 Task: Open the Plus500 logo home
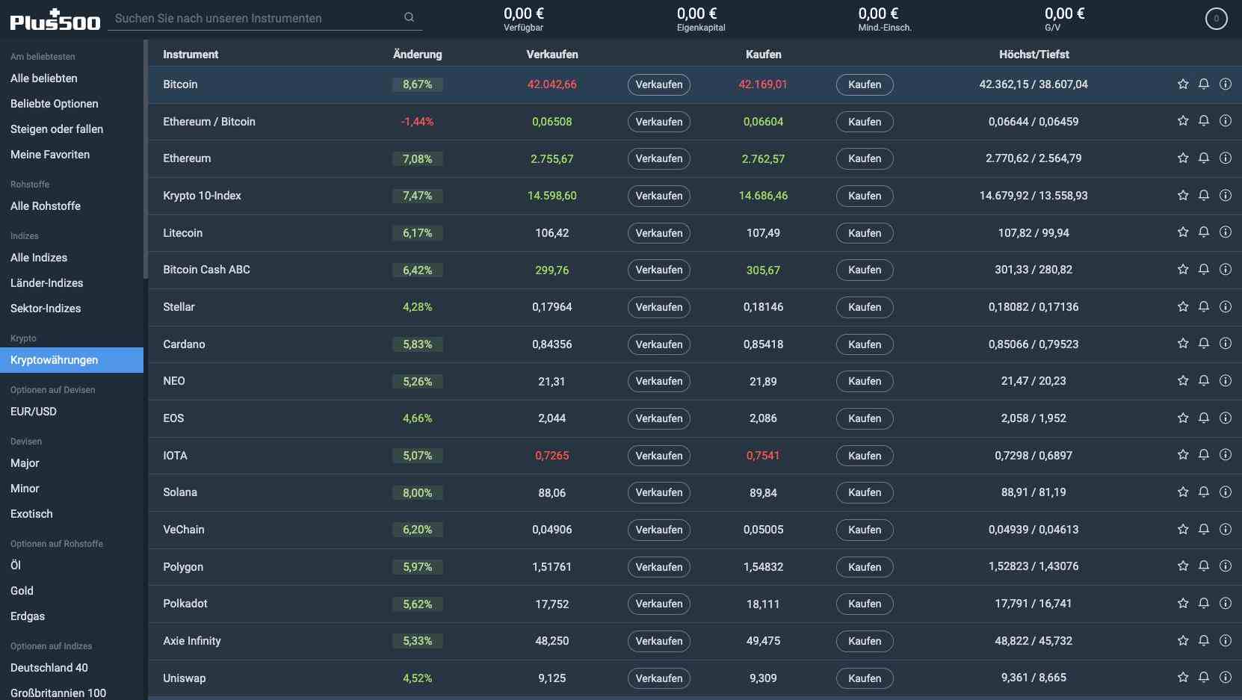click(55, 20)
